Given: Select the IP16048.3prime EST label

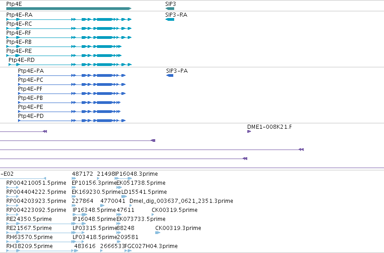Looking at the screenshot, I should 136,174.
